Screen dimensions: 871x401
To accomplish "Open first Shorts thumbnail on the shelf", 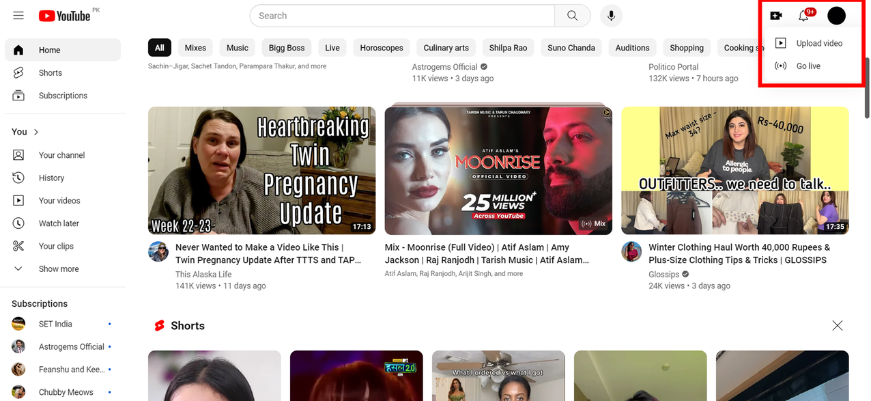I will [x=214, y=376].
